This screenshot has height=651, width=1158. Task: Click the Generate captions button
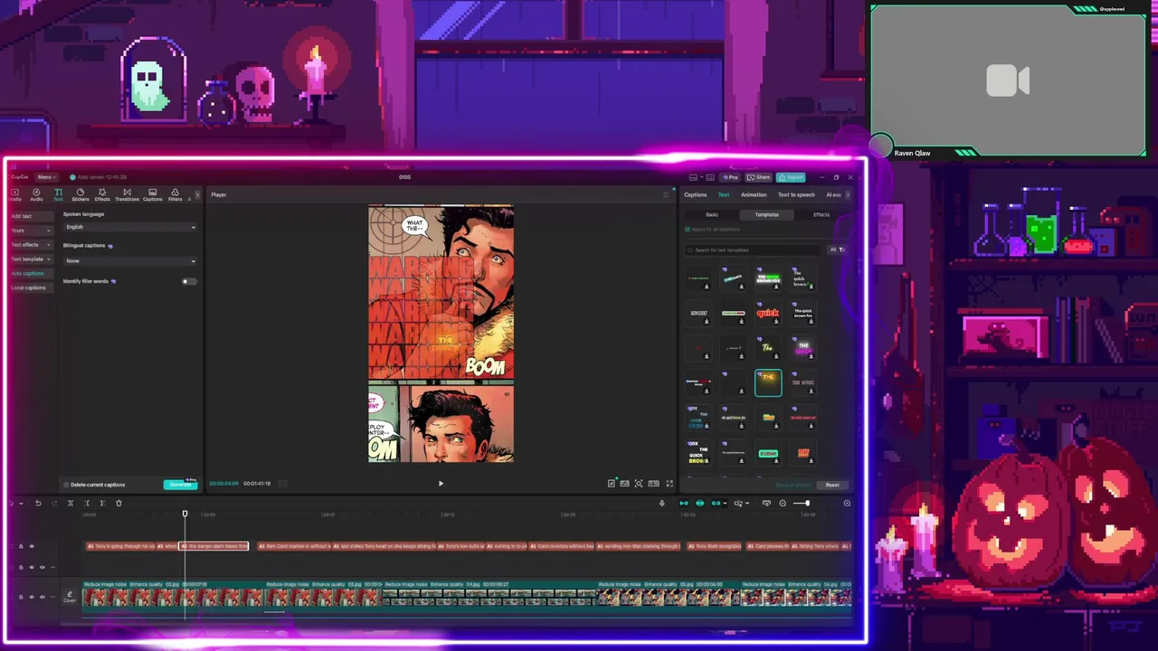180,485
